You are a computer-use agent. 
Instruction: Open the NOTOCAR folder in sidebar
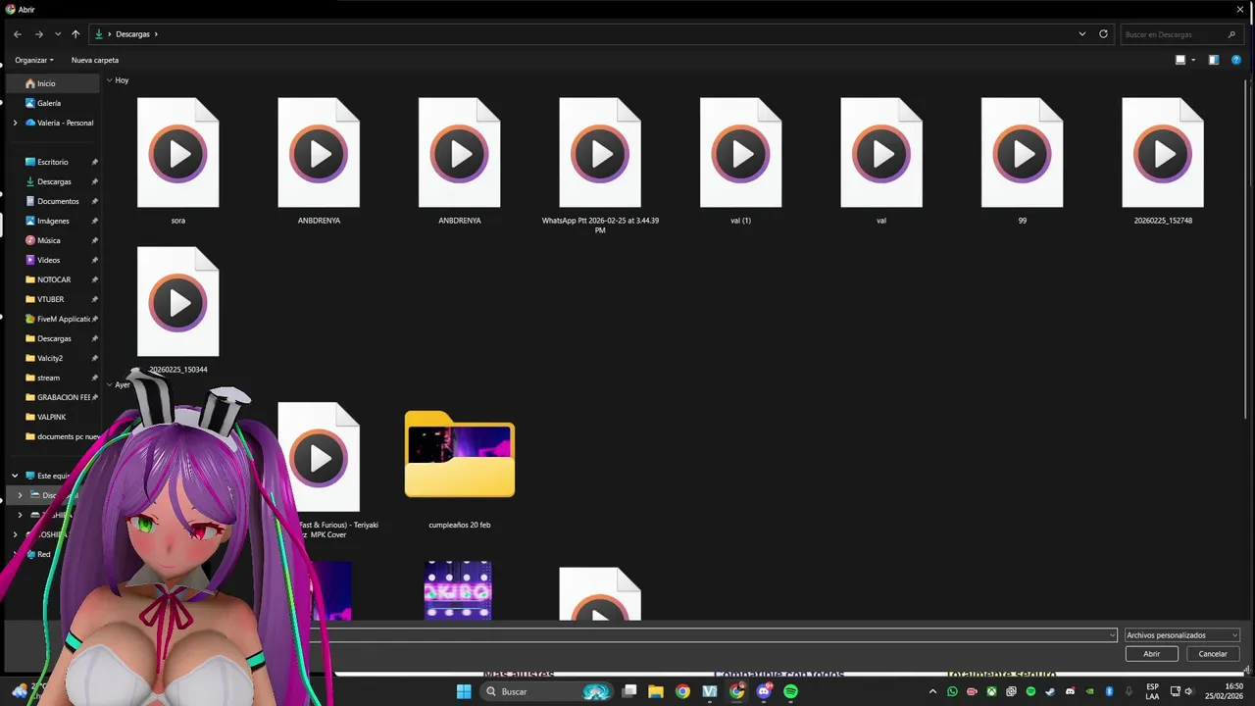[52, 279]
